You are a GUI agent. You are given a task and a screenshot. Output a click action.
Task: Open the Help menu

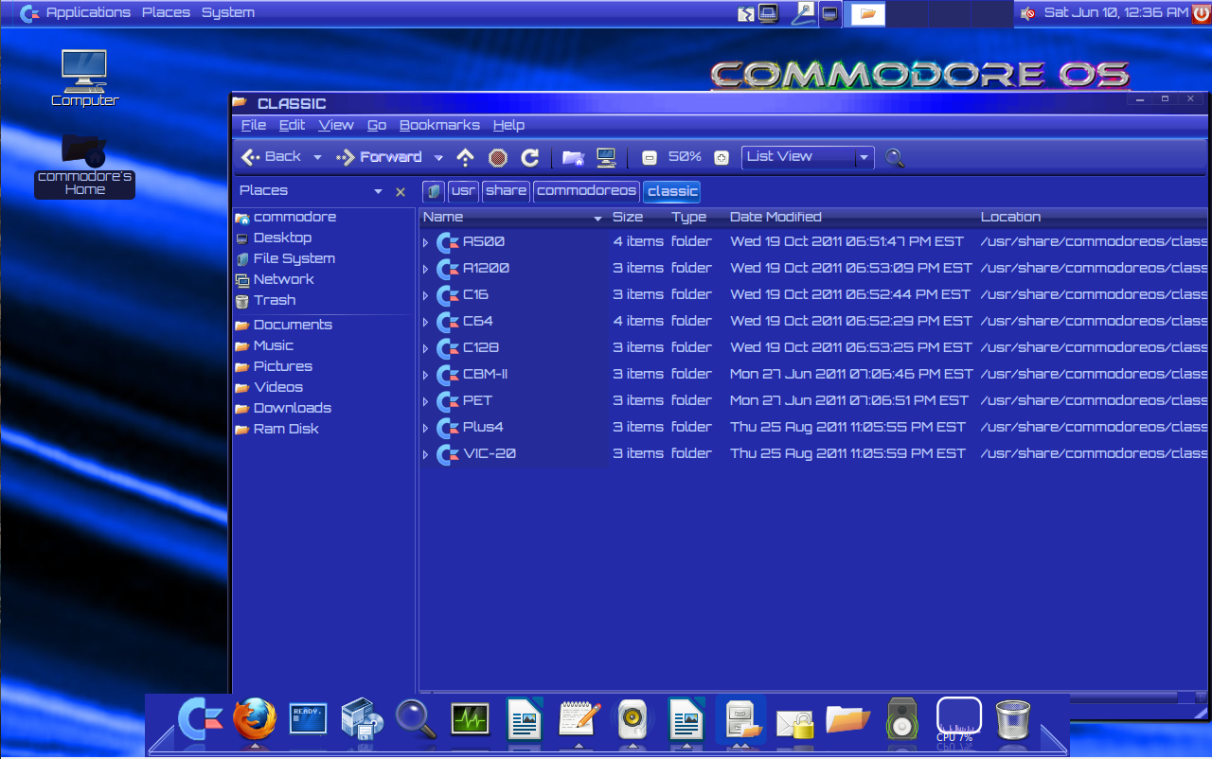point(508,125)
